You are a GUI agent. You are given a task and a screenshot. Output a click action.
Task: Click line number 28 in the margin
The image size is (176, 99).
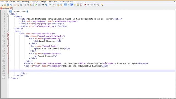click(x=4, y=78)
